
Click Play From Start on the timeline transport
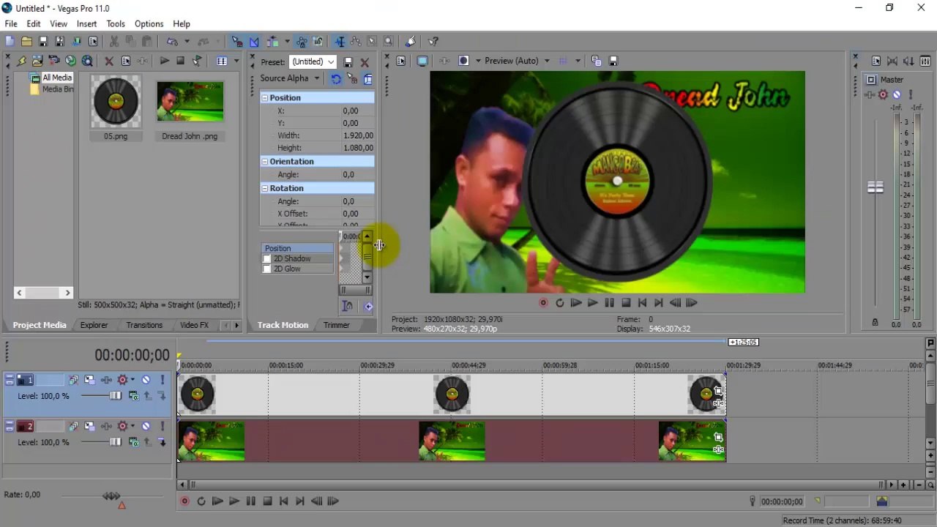click(x=217, y=501)
